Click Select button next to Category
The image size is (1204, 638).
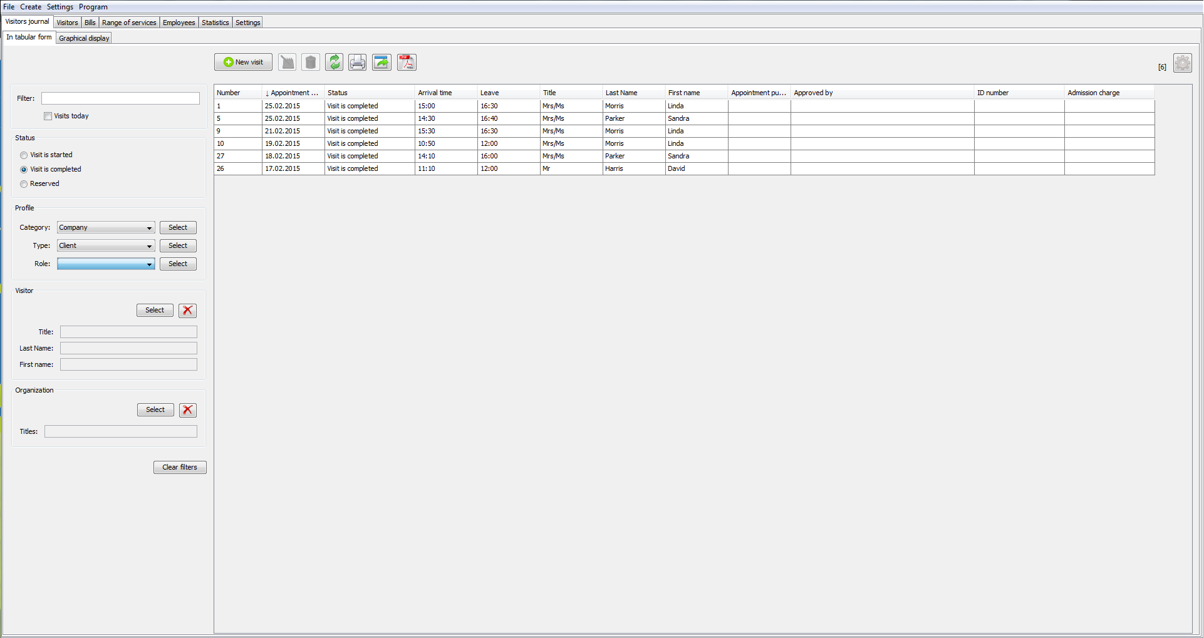(178, 228)
